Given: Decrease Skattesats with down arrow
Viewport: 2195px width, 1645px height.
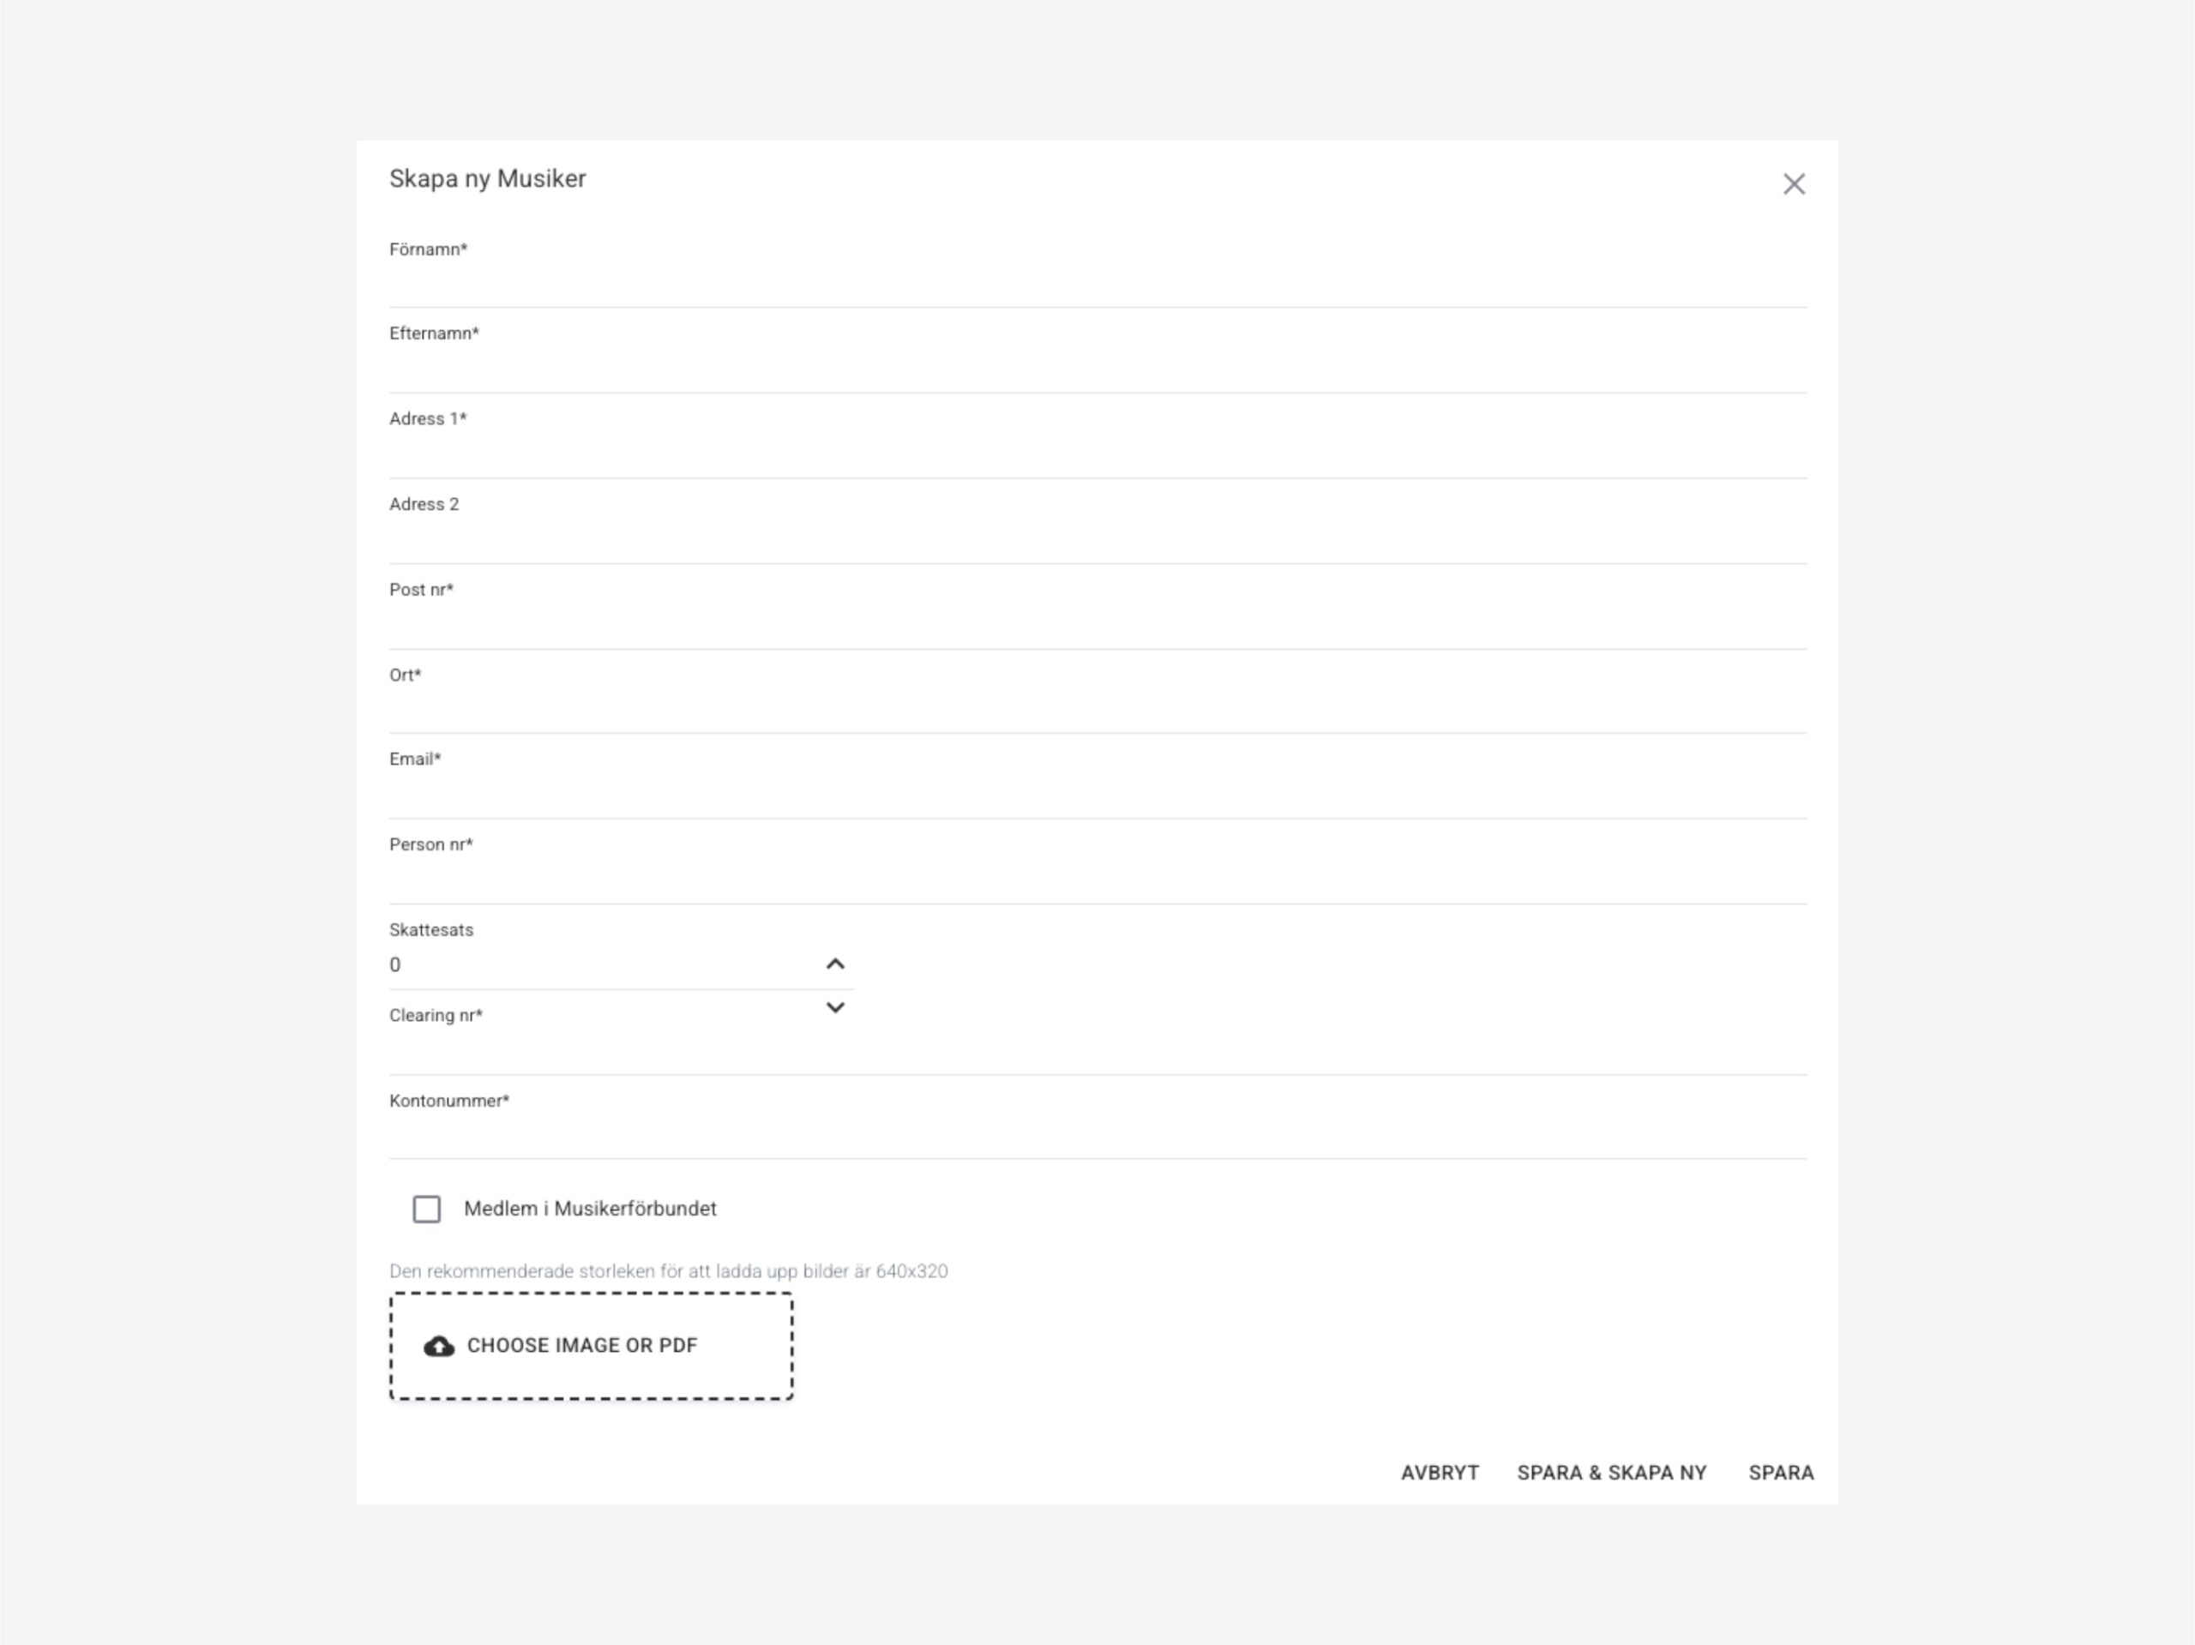Looking at the screenshot, I should point(835,1008).
